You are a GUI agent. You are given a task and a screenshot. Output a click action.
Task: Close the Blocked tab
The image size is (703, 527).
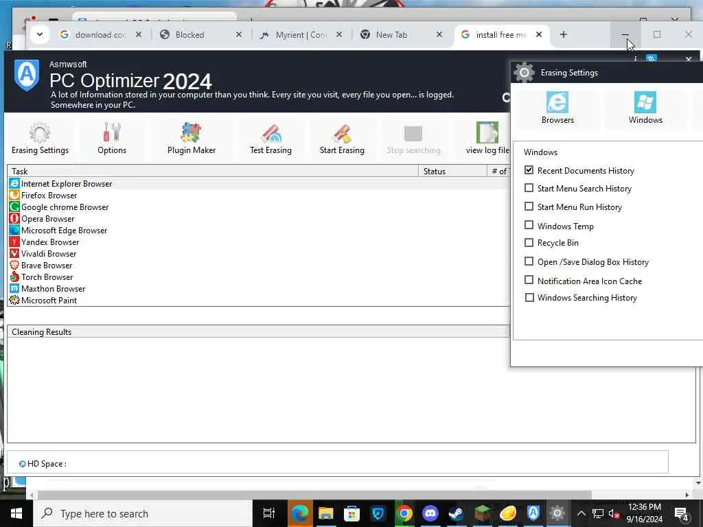pyautogui.click(x=239, y=34)
